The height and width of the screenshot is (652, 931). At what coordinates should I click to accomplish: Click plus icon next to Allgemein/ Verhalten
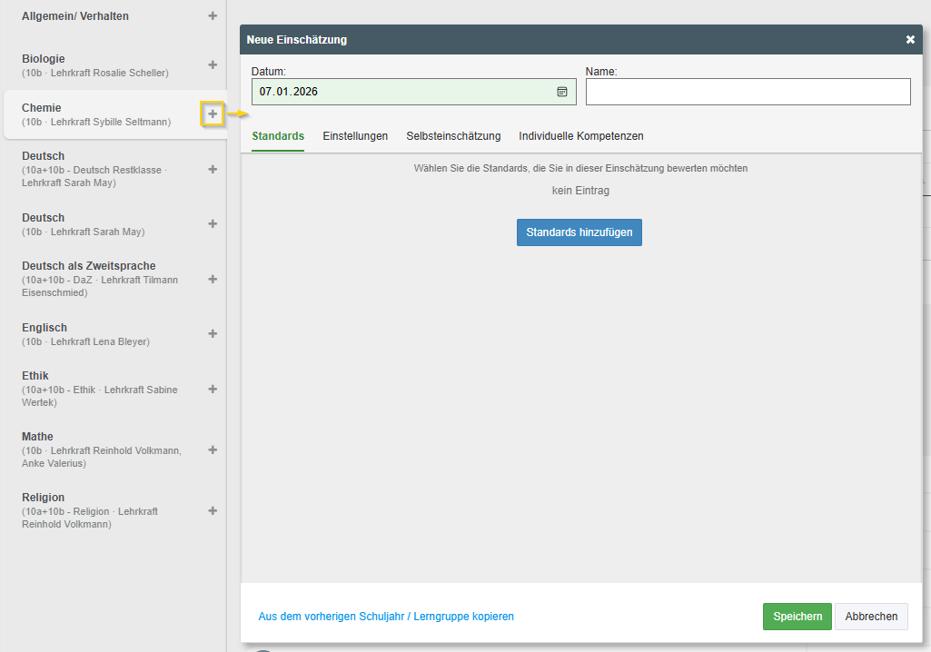[213, 16]
